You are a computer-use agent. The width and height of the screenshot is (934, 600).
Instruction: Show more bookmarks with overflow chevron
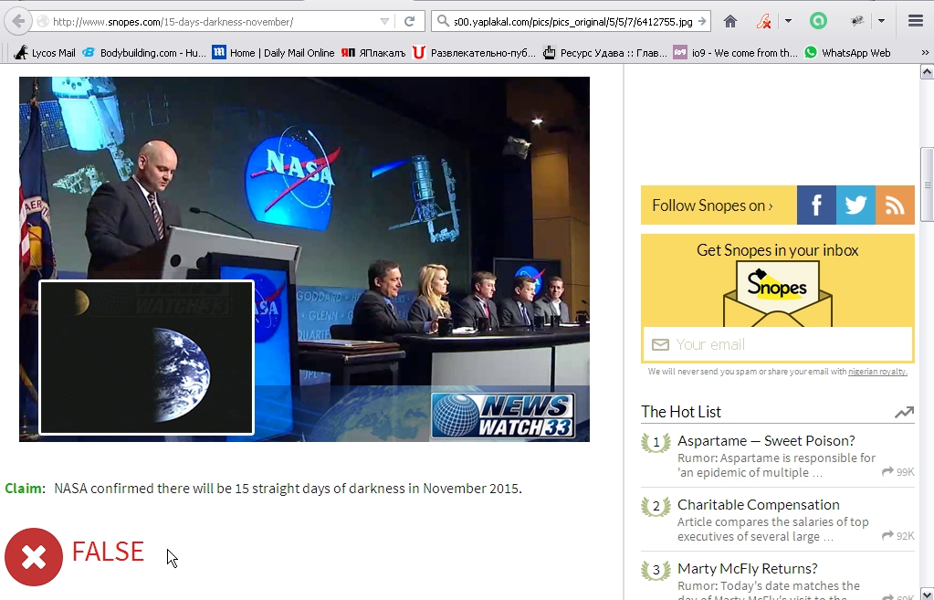tap(925, 53)
